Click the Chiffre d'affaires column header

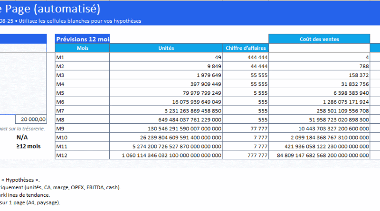pos(246,48)
